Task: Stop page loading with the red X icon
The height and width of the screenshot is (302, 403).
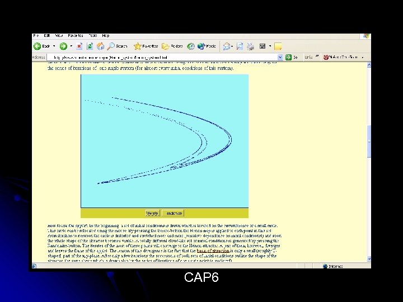Action: [79, 46]
